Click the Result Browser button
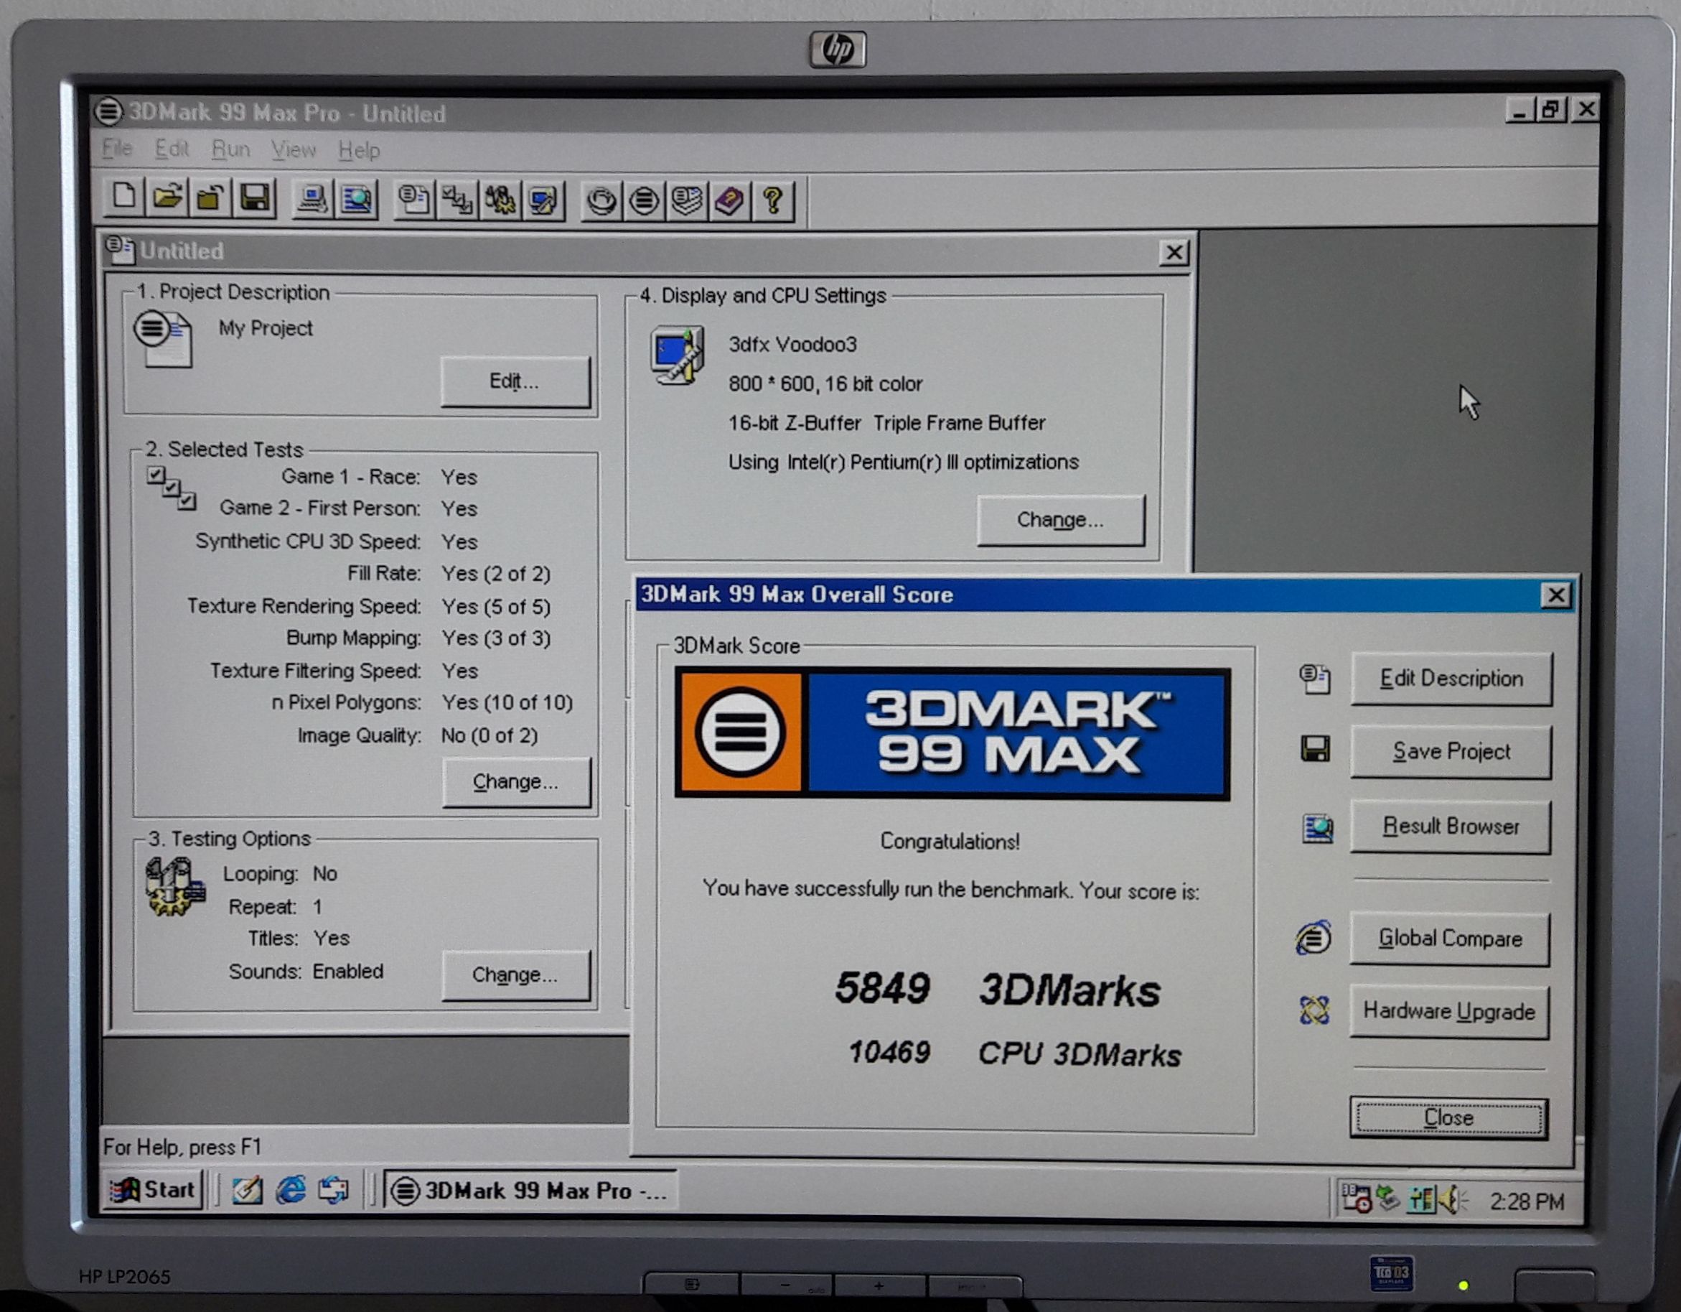This screenshot has height=1312, width=1681. point(1451,827)
